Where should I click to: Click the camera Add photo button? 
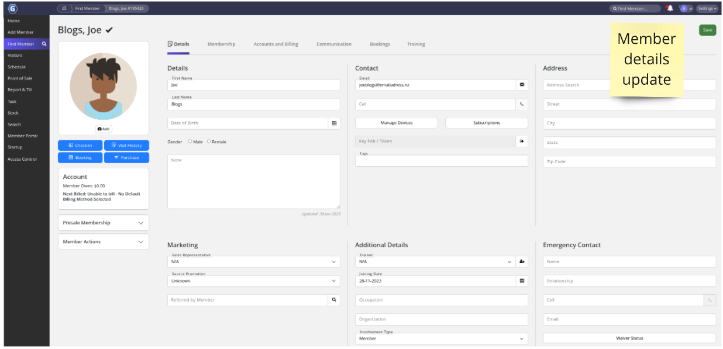(x=104, y=129)
